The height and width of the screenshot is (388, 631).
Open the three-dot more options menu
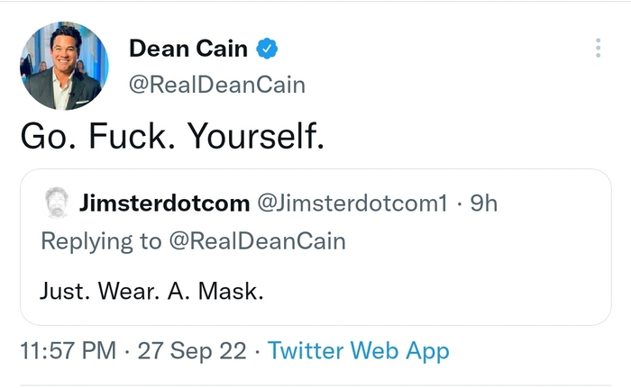tap(598, 48)
